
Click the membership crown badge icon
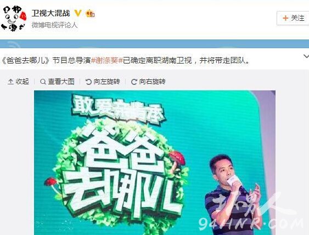(x=90, y=13)
